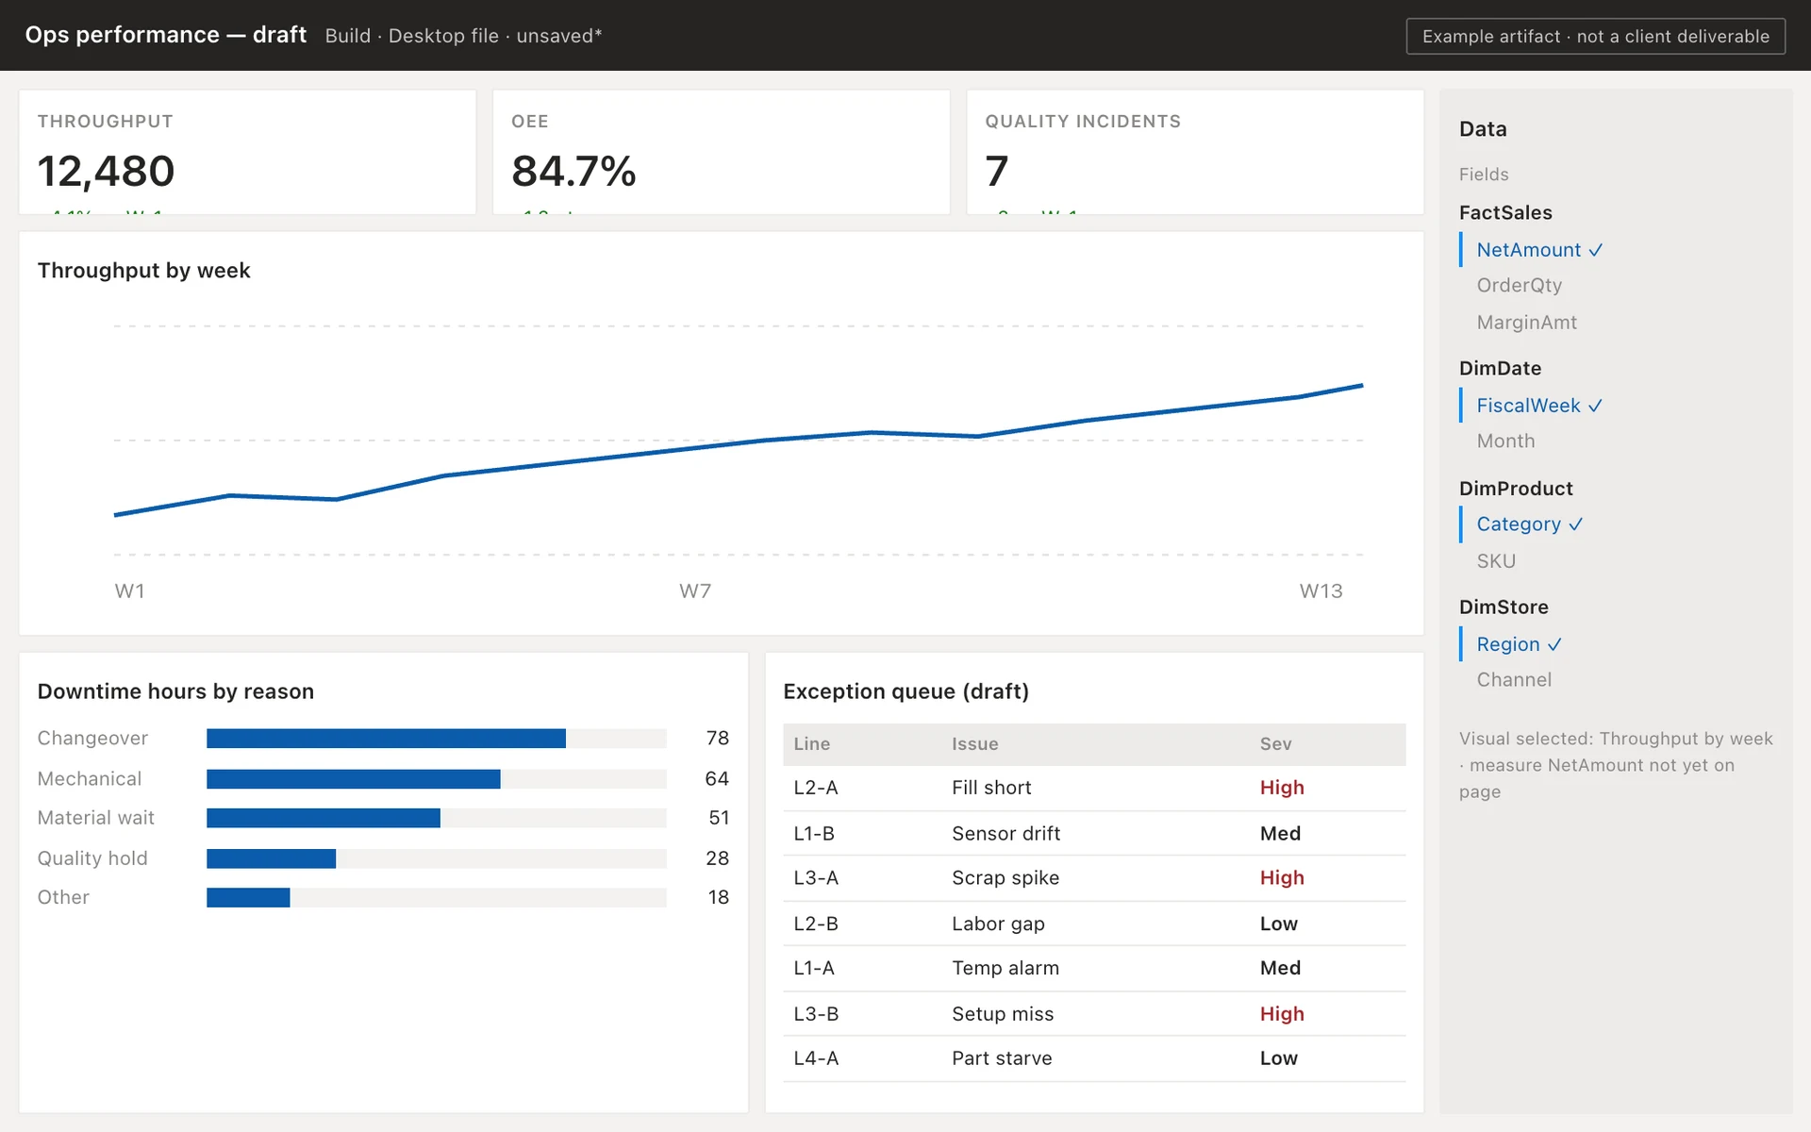
Task: Sort by the Issue column header
Action: (x=974, y=744)
